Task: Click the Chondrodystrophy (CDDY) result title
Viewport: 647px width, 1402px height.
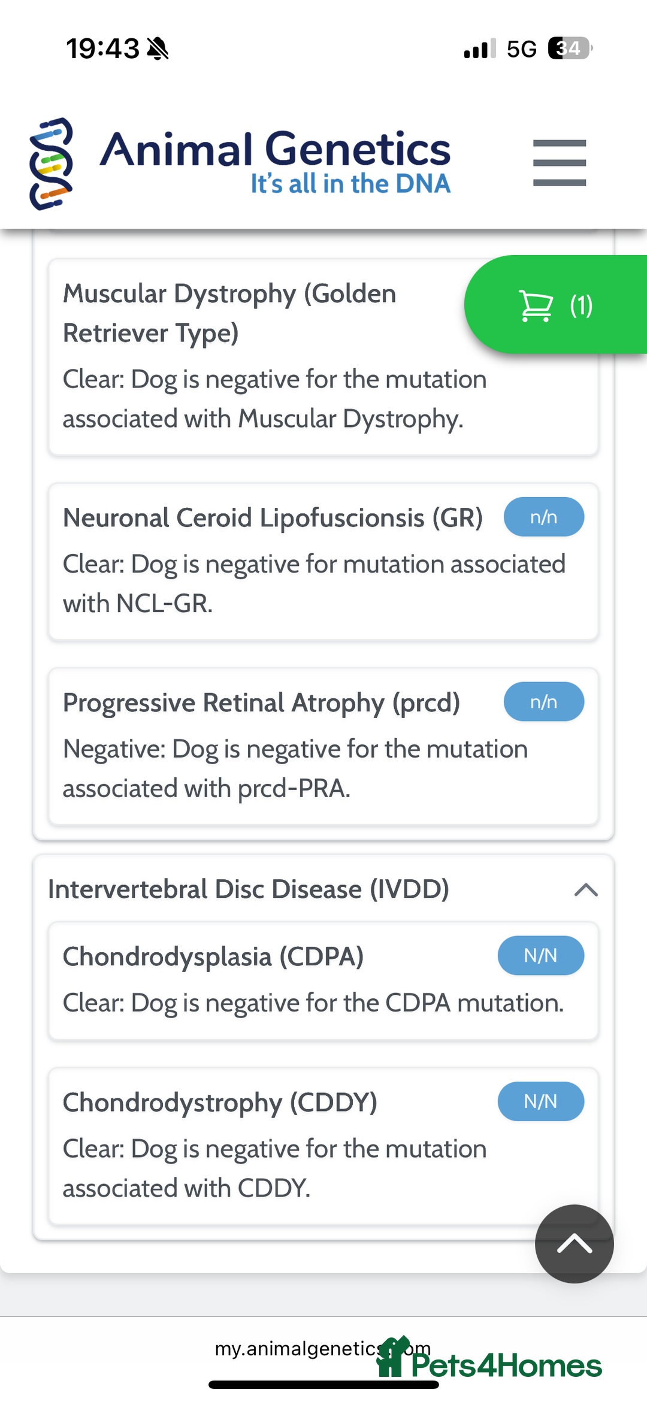Action: (x=220, y=1103)
